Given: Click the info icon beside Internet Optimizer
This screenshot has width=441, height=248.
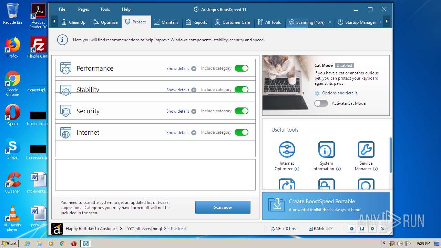Looking at the screenshot, I should (x=297, y=169).
